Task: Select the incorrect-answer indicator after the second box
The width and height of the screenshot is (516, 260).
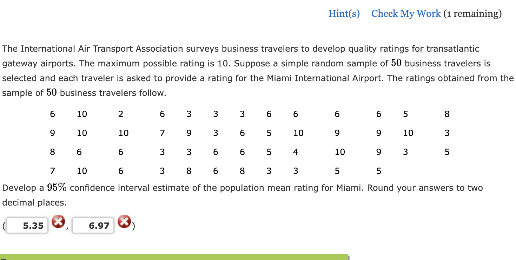Action: (x=125, y=222)
